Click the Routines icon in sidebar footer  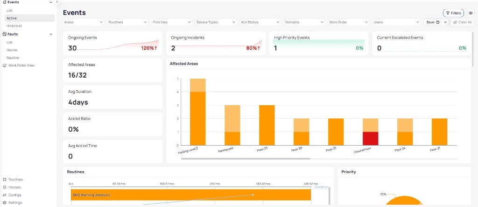pyautogui.click(x=4, y=180)
